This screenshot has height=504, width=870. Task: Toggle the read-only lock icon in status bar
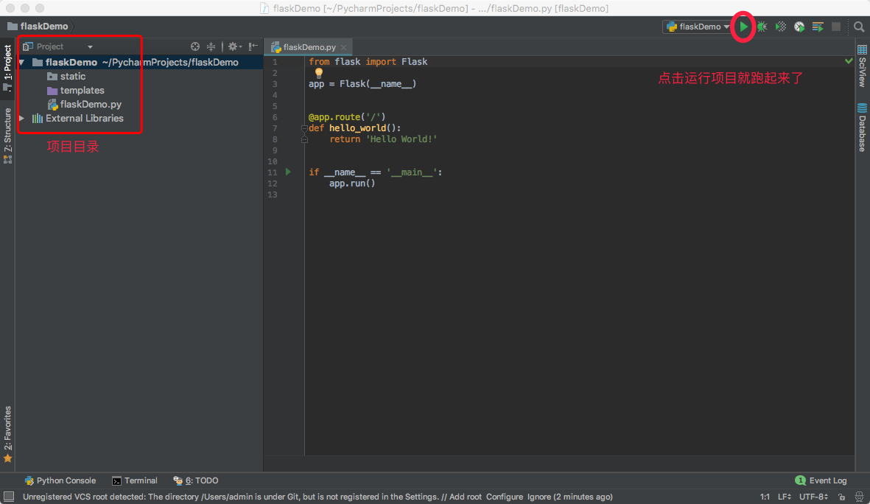pyautogui.click(x=841, y=497)
